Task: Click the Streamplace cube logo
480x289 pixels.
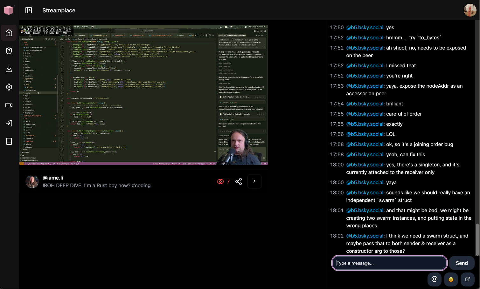Action: point(9,10)
